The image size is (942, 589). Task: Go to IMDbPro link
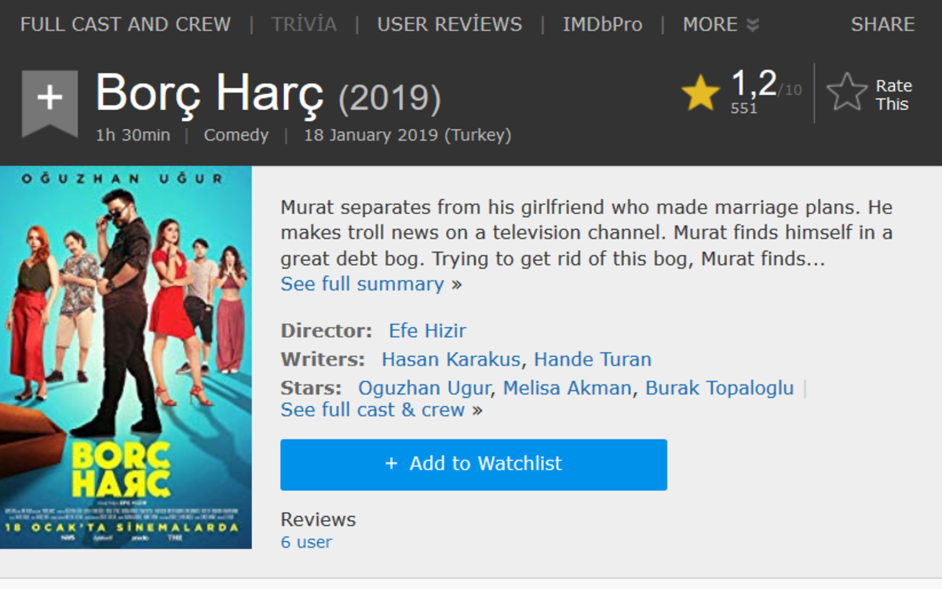tap(602, 24)
